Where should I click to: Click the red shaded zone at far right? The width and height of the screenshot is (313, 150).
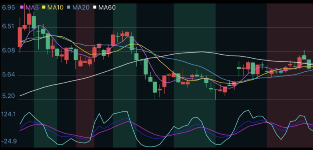(290, 75)
